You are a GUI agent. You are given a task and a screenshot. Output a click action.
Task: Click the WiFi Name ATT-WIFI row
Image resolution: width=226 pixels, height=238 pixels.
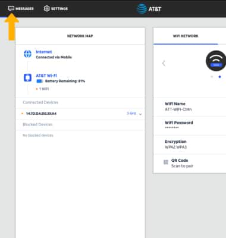pyautogui.click(x=190, y=107)
